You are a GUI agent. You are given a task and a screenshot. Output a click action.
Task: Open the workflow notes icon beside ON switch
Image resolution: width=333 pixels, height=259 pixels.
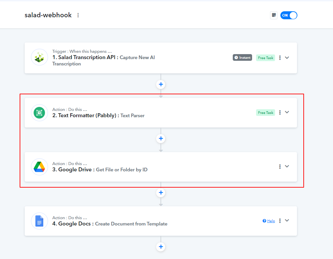click(274, 15)
